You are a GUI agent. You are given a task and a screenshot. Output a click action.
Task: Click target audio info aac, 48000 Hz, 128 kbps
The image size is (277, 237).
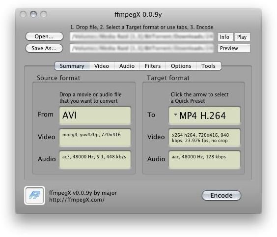205,159
